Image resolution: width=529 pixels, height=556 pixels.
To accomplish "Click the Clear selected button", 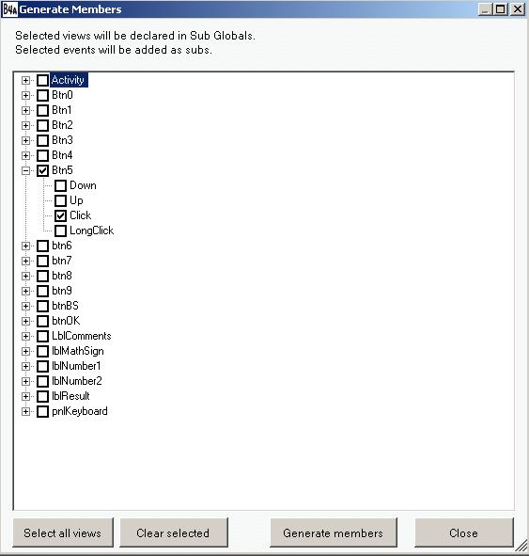I will pos(174,532).
